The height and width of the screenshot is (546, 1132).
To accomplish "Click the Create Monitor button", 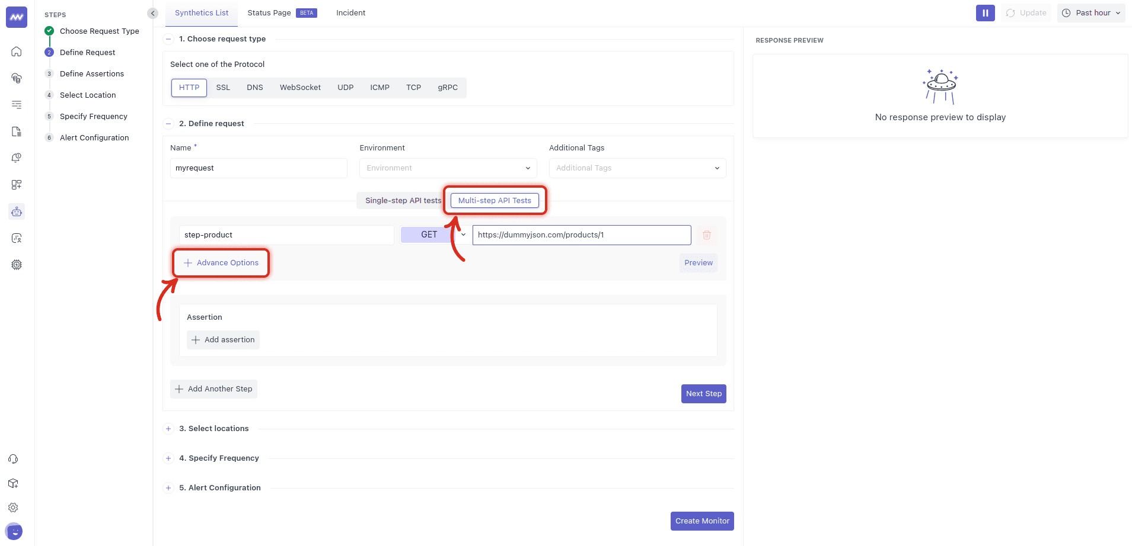I will coord(701,521).
